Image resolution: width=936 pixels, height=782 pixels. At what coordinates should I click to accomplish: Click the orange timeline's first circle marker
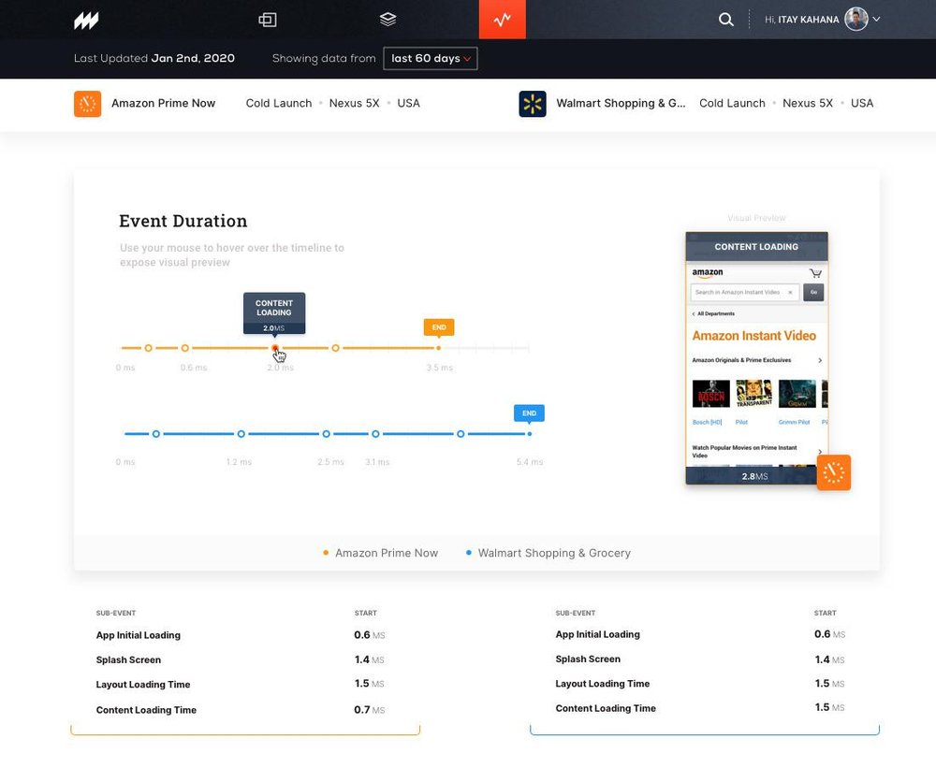(149, 348)
